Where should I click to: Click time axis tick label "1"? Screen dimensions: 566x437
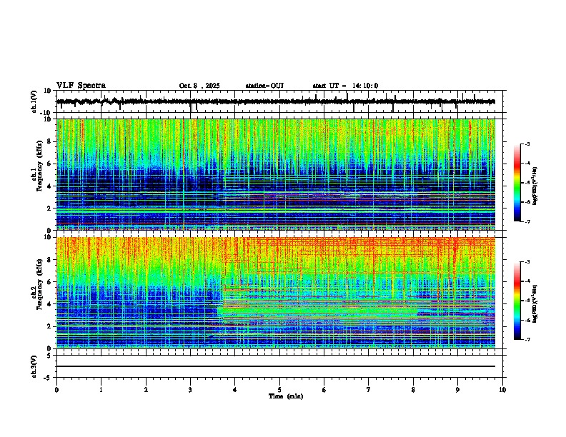coord(101,390)
